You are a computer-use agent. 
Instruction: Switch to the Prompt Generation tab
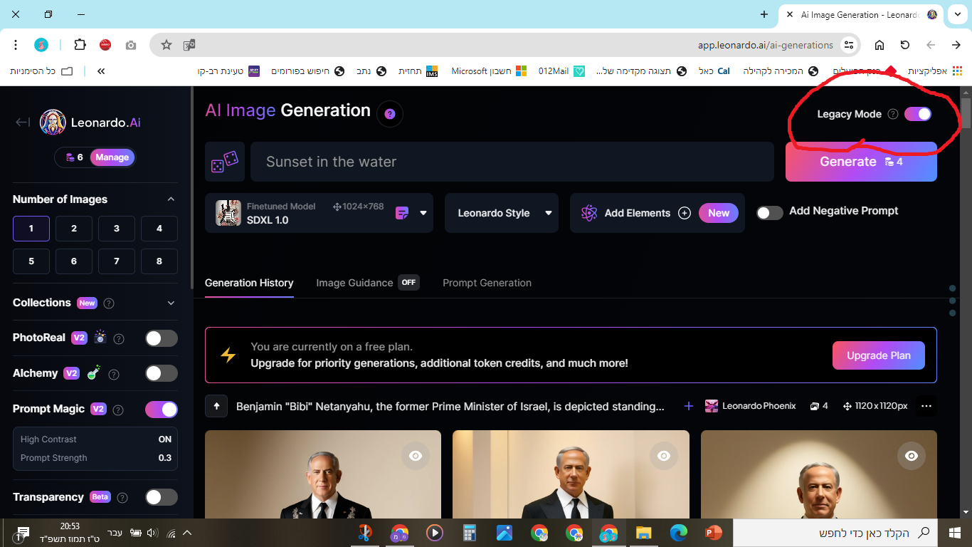pos(487,283)
